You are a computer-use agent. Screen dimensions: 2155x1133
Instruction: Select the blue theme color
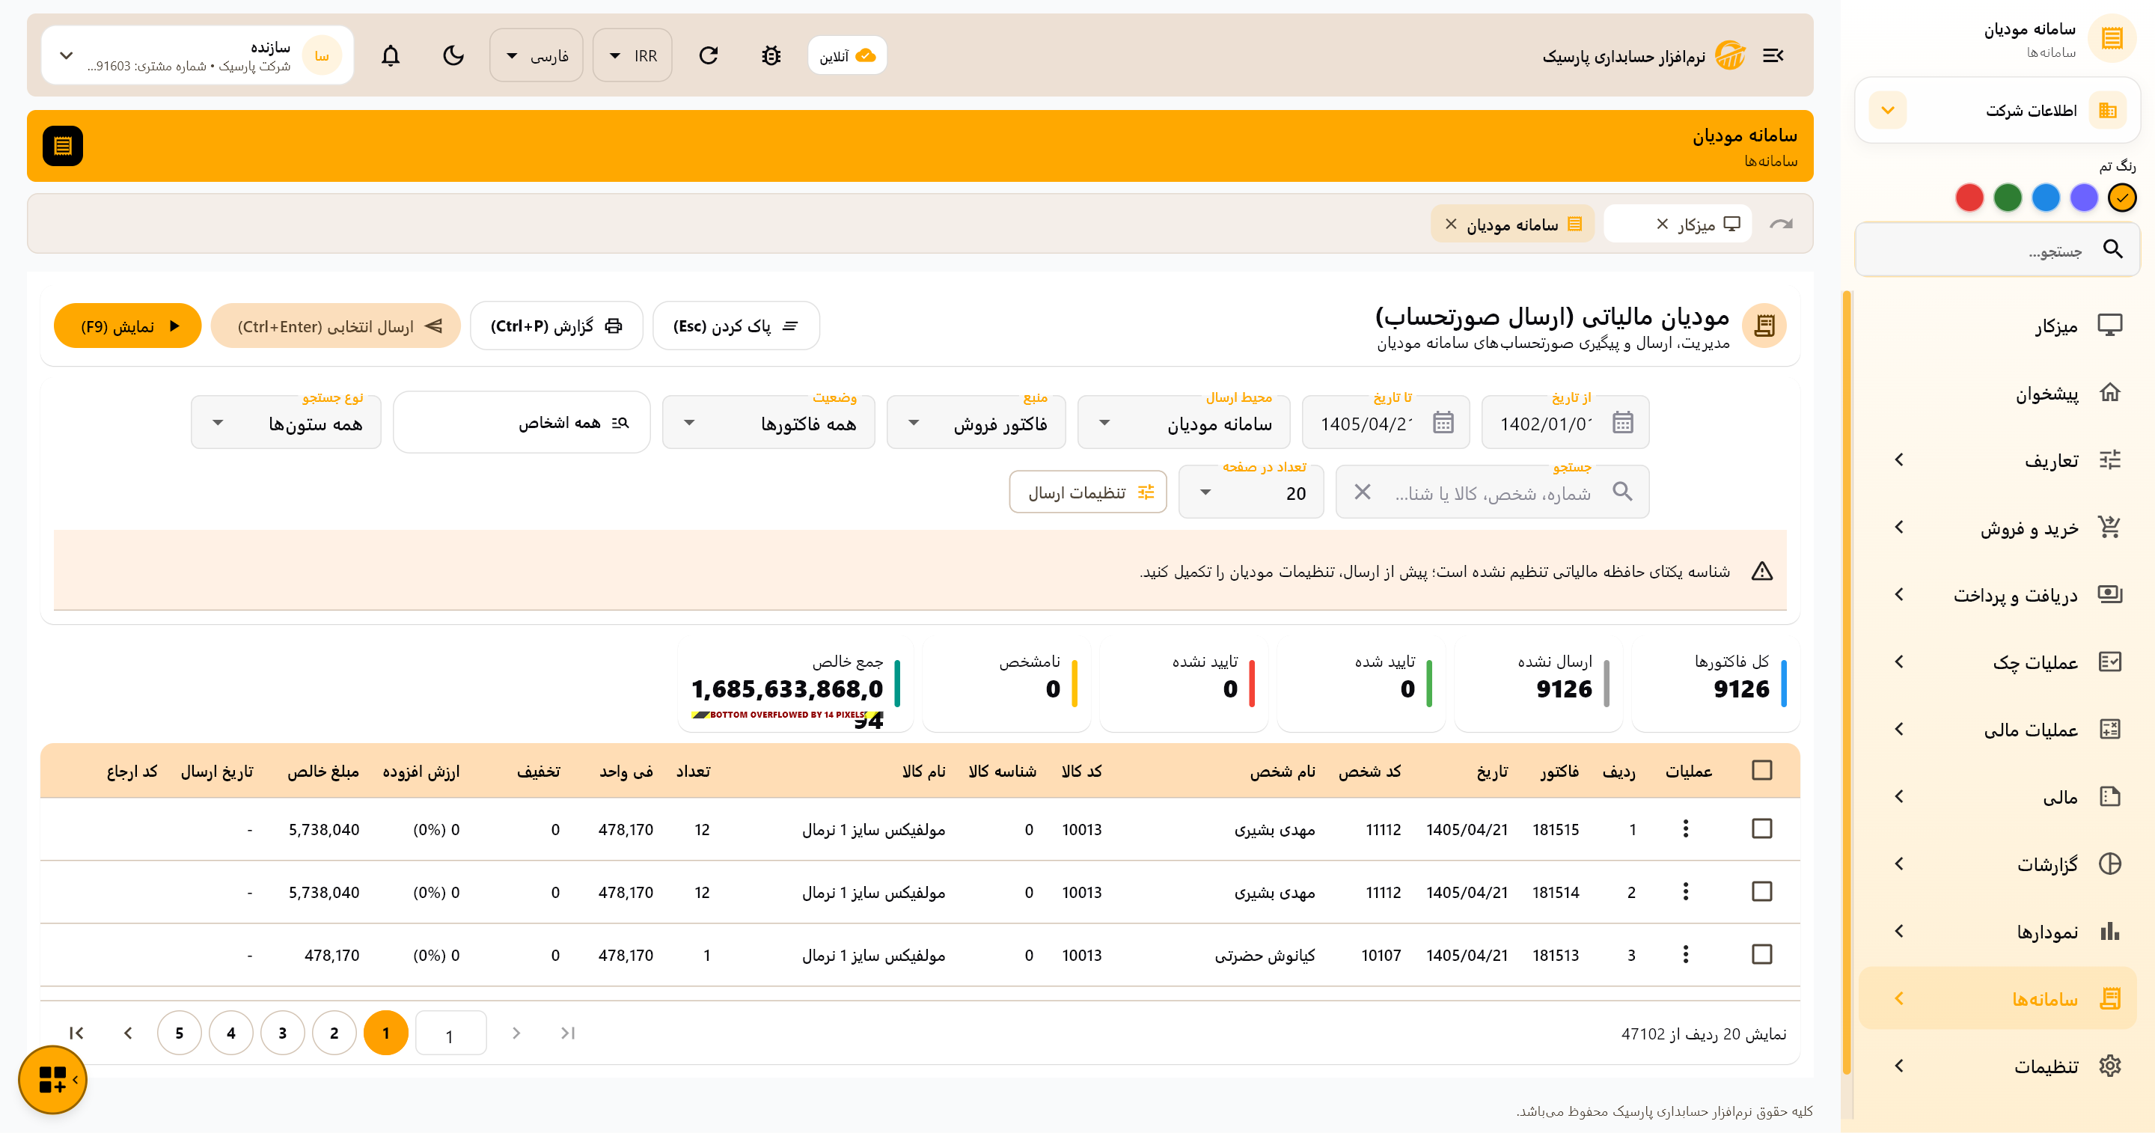pos(2047,198)
